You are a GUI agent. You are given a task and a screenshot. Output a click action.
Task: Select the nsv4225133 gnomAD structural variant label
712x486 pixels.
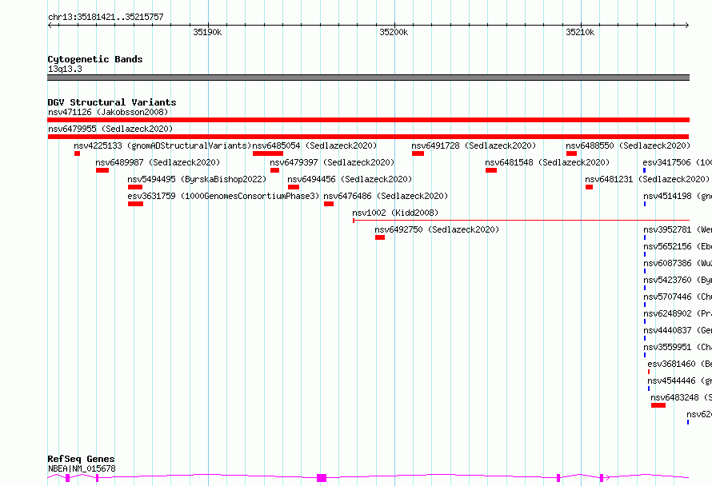click(162, 145)
